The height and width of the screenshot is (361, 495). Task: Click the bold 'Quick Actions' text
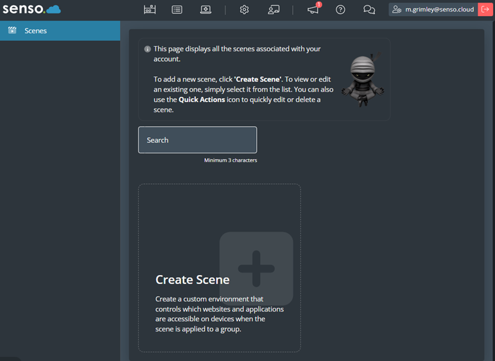click(x=202, y=99)
